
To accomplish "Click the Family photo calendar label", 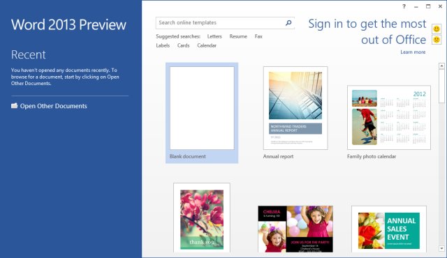I will click(x=372, y=156).
